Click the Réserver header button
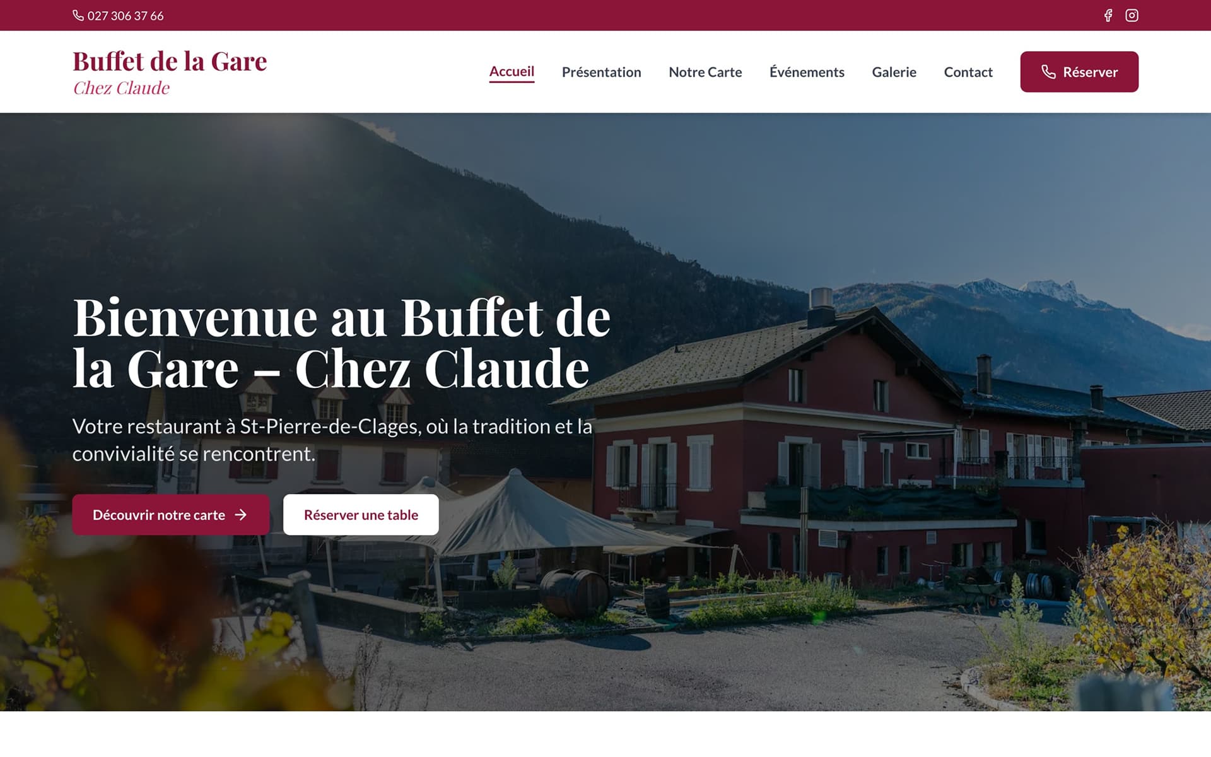The image size is (1211, 757). point(1079,72)
